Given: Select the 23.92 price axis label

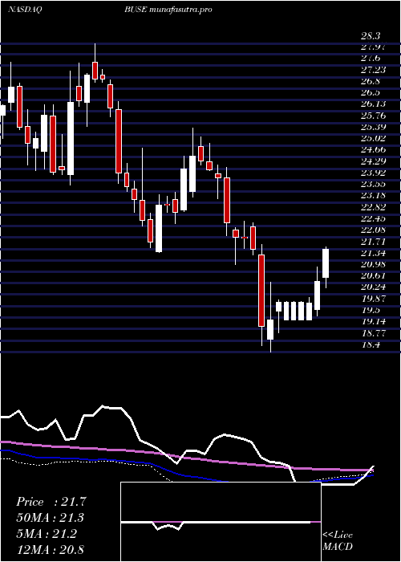Looking at the screenshot, I should click(x=374, y=173).
